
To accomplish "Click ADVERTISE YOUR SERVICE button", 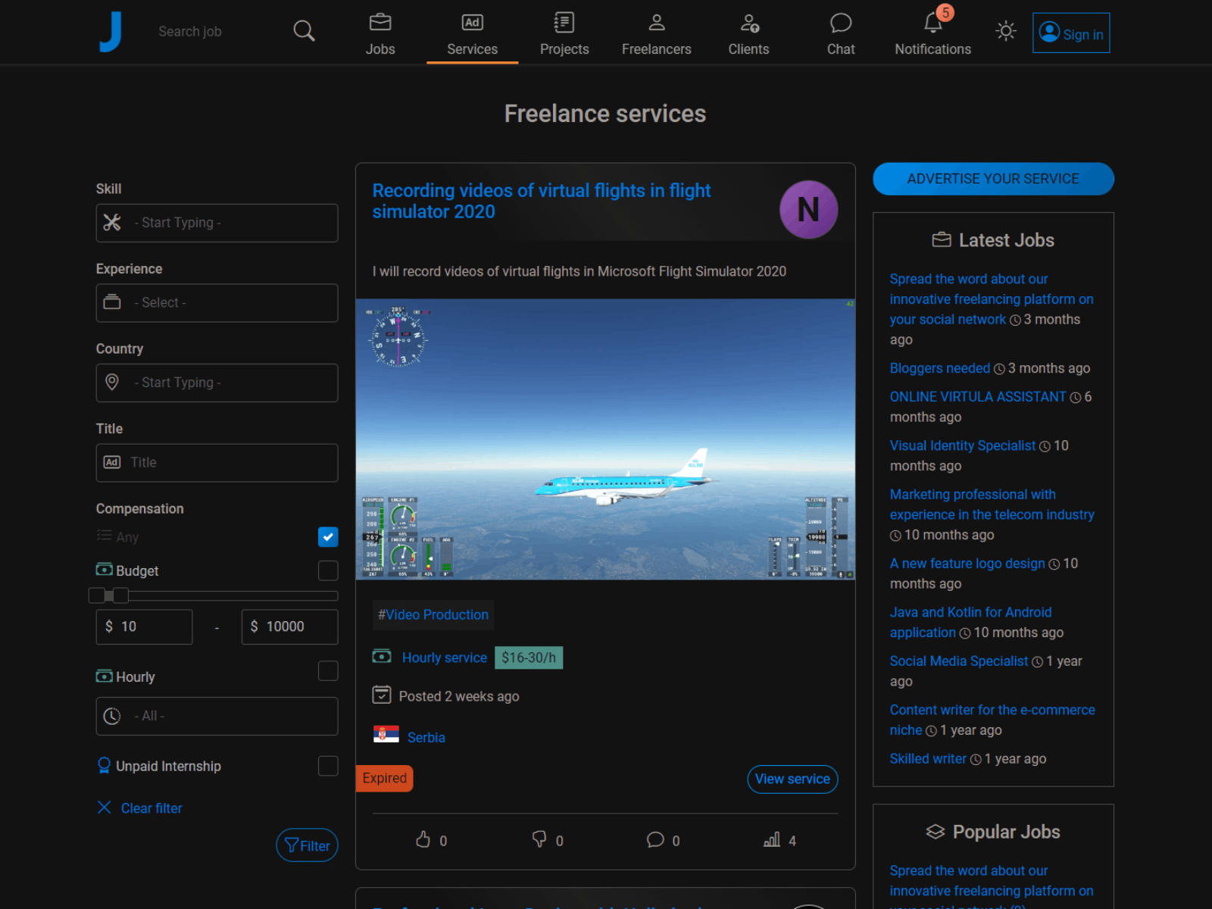I will (993, 179).
